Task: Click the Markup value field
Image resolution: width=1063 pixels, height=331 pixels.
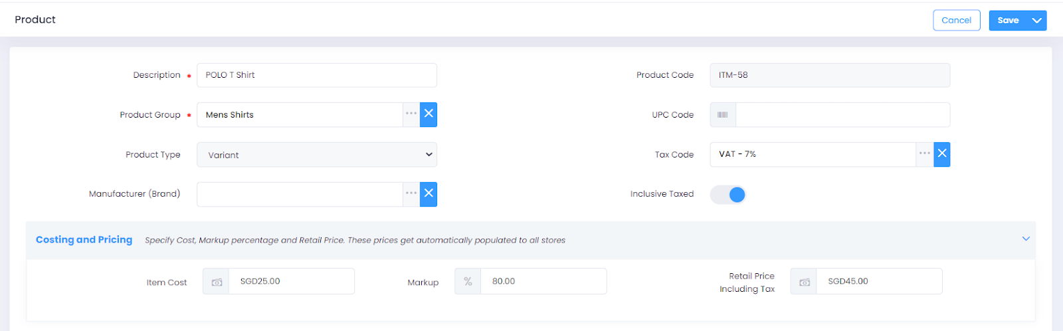Action: (x=543, y=282)
